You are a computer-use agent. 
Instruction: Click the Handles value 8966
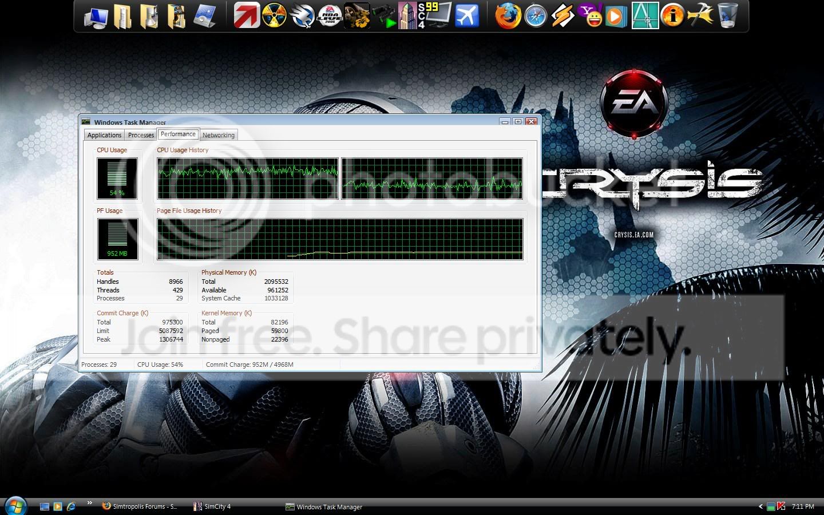pyautogui.click(x=176, y=282)
